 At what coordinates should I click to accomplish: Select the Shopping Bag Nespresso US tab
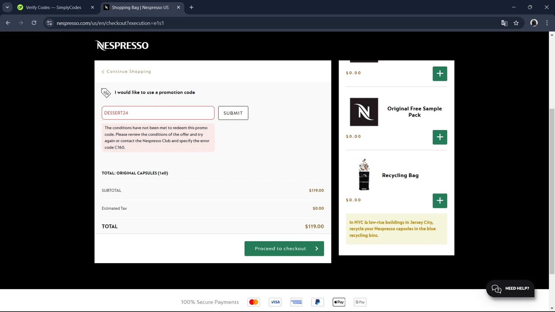(140, 7)
